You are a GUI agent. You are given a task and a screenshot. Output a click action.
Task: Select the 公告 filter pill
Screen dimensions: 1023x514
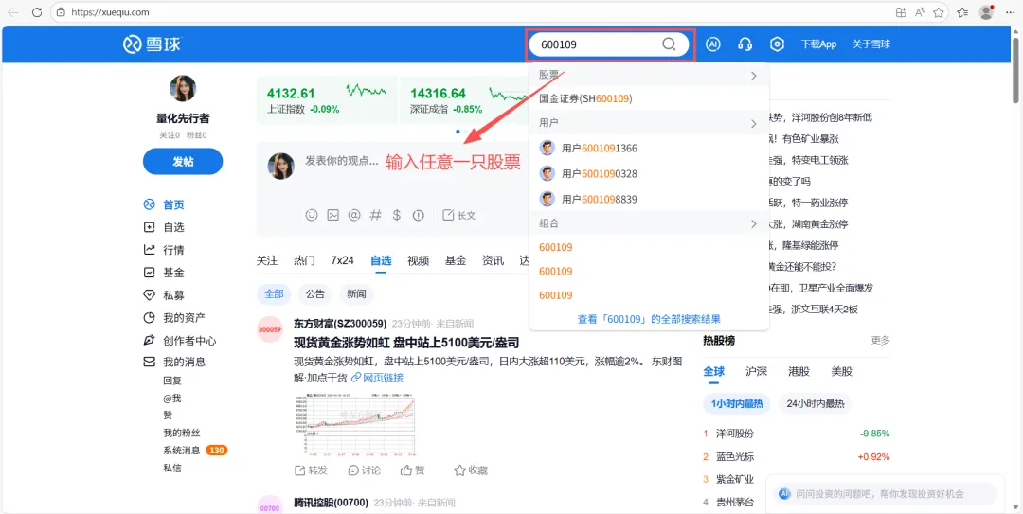point(315,294)
